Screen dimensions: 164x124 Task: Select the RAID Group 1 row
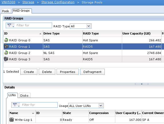pyautogui.click(x=84, y=46)
